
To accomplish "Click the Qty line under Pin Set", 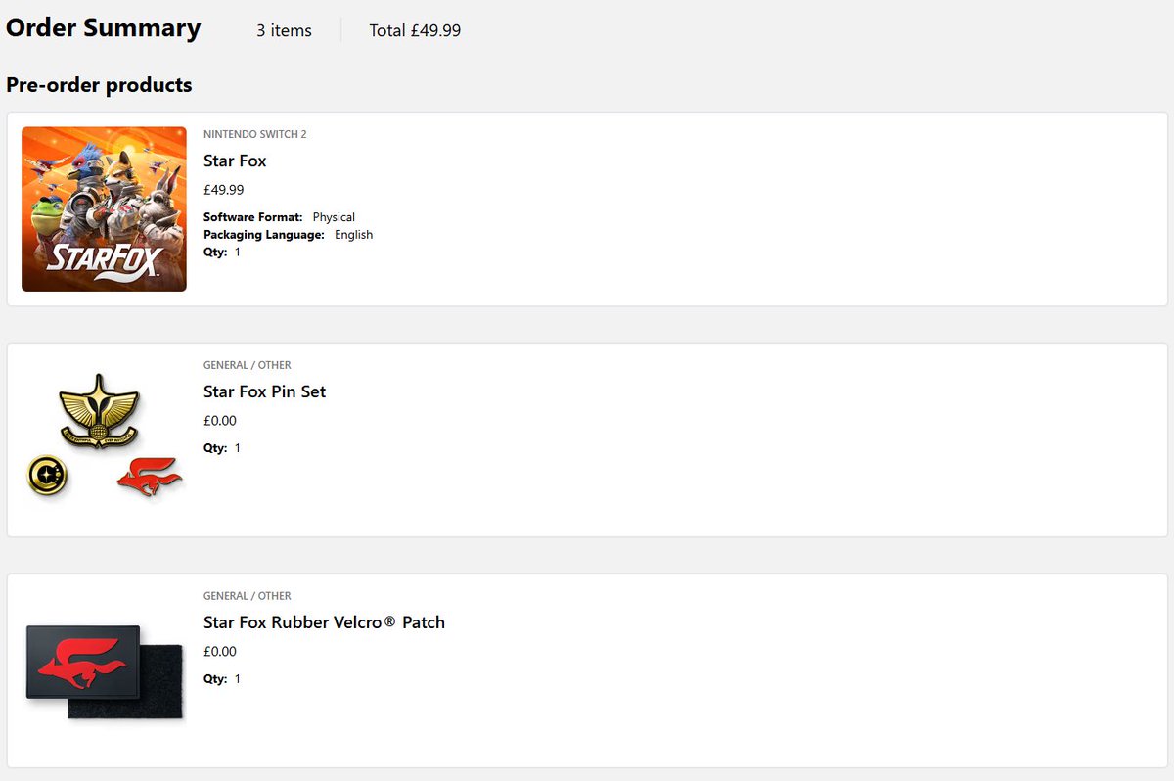I will coord(222,448).
